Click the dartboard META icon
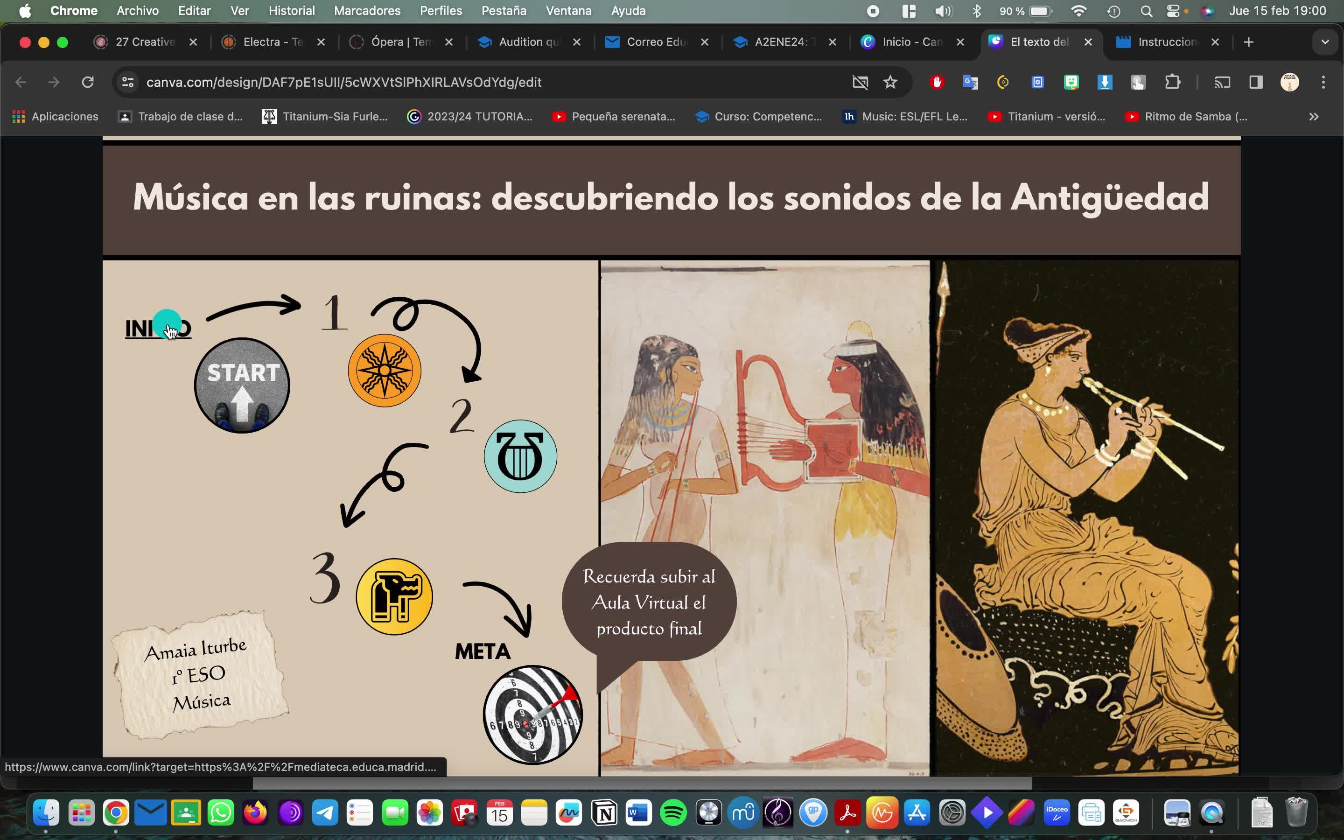1344x840 pixels. click(x=532, y=715)
